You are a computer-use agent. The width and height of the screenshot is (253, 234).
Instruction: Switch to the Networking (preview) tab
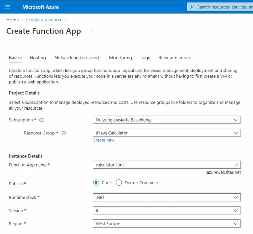tap(77, 58)
